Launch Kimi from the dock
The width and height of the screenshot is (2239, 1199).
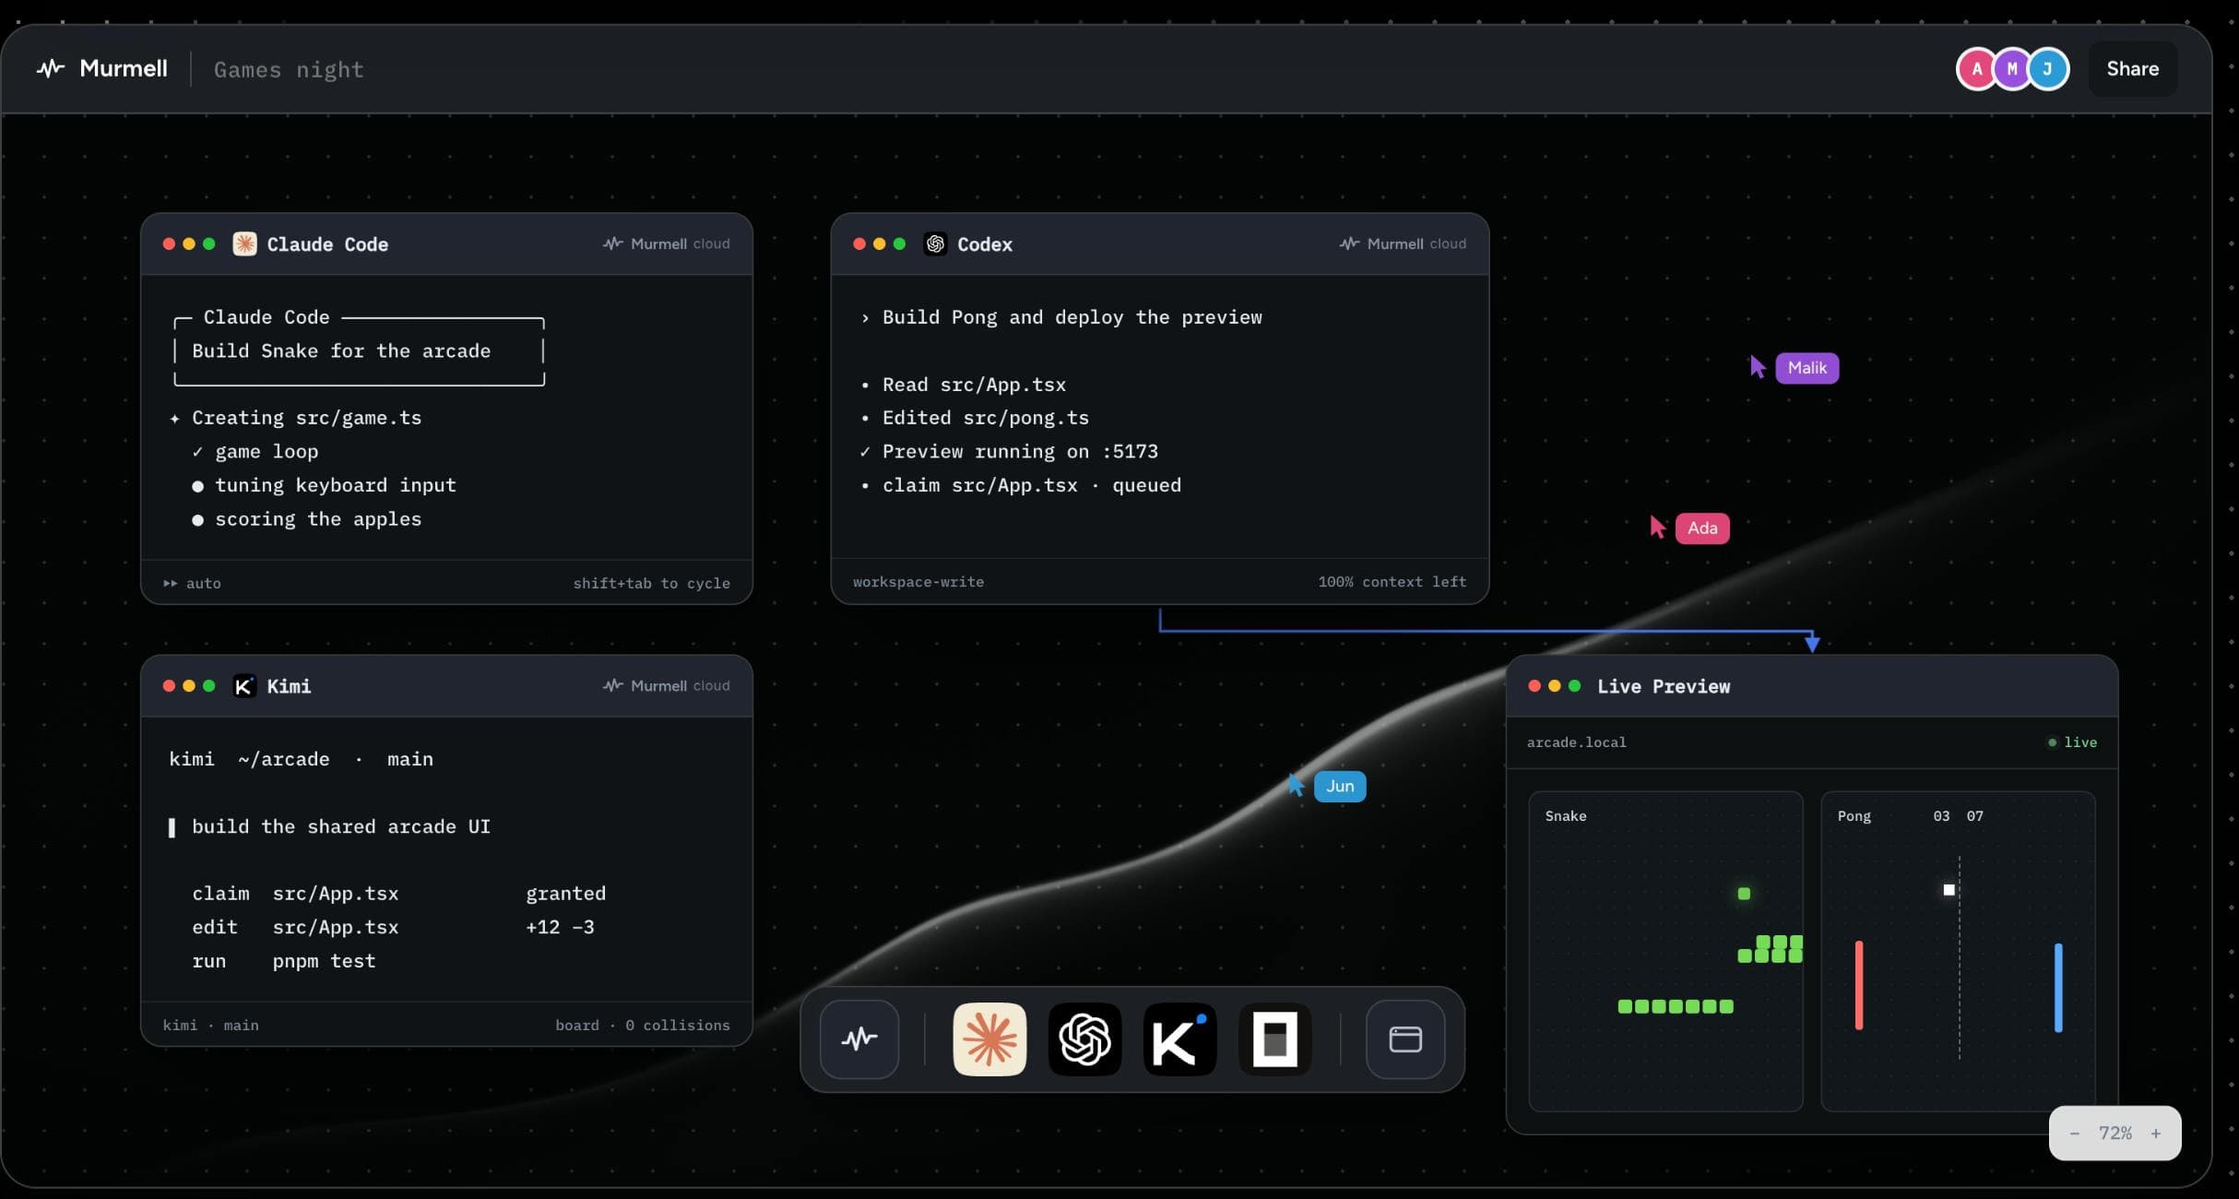pos(1179,1039)
